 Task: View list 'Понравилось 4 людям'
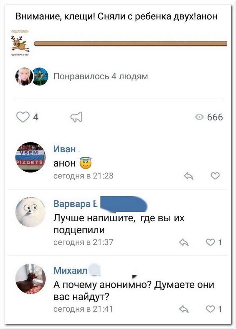point(101,76)
